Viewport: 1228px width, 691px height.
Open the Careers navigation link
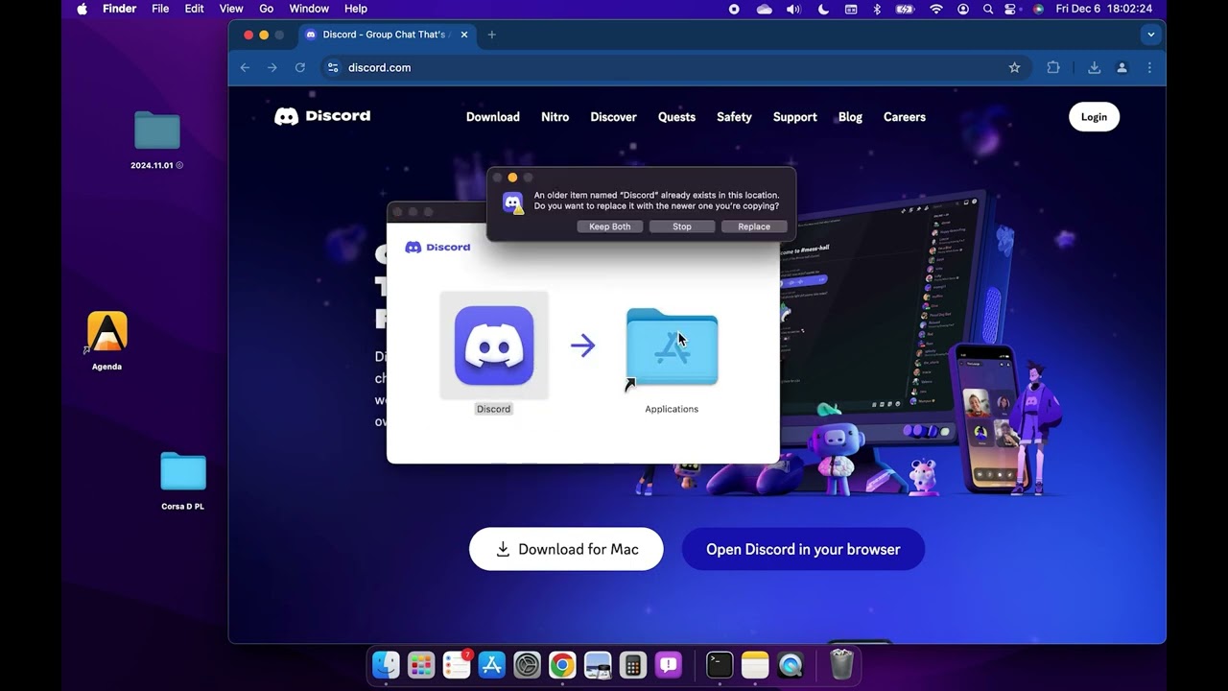coord(905,117)
